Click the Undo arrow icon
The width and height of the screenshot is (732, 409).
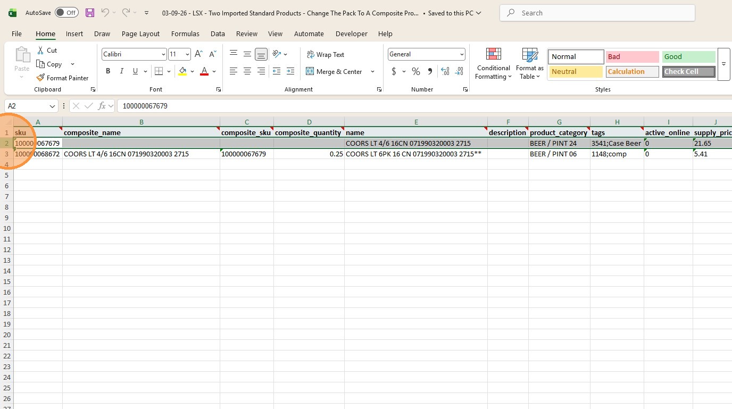[105, 13]
